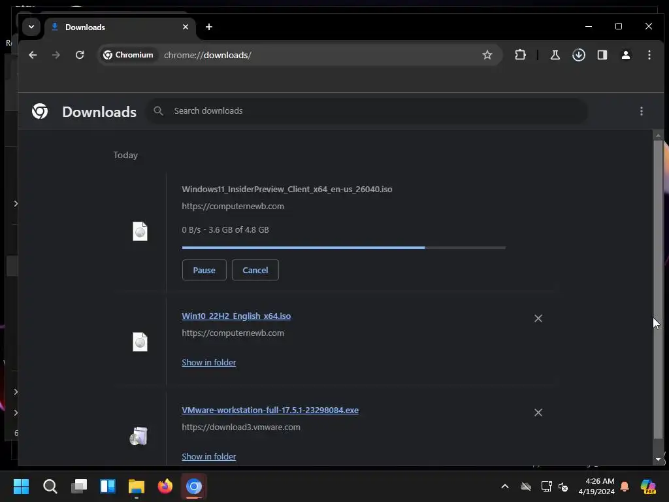669x502 pixels.
Task: Open VMware-workstation-full exe link
Action: pos(270,410)
